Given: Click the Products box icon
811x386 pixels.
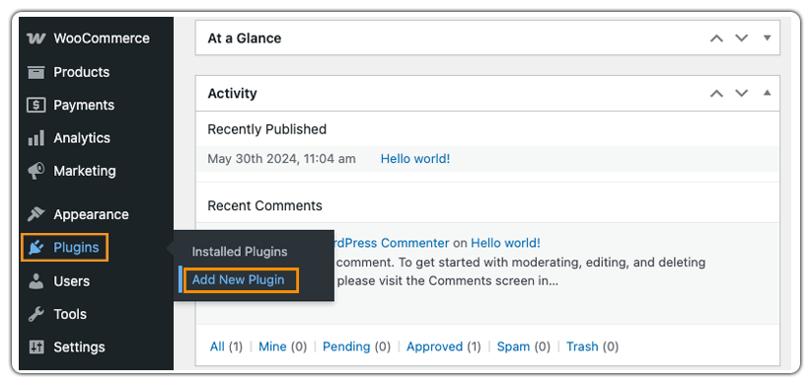Looking at the screenshot, I should [x=37, y=72].
